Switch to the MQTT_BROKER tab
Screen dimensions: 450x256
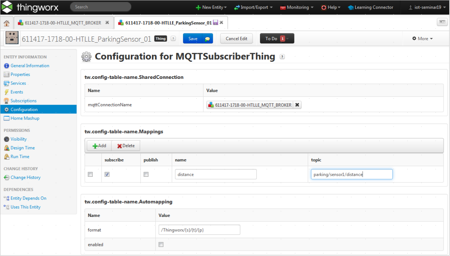60,23
